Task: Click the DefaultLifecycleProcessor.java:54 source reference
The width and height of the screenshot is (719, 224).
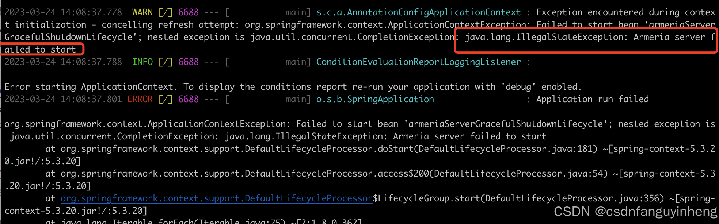Action: (x=518, y=174)
